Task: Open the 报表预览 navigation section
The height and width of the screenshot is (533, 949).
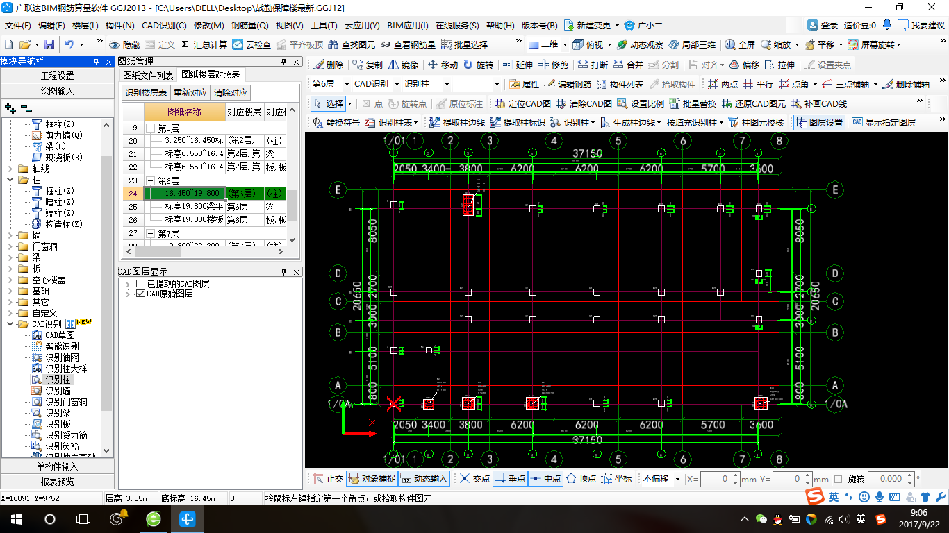Action: click(57, 482)
